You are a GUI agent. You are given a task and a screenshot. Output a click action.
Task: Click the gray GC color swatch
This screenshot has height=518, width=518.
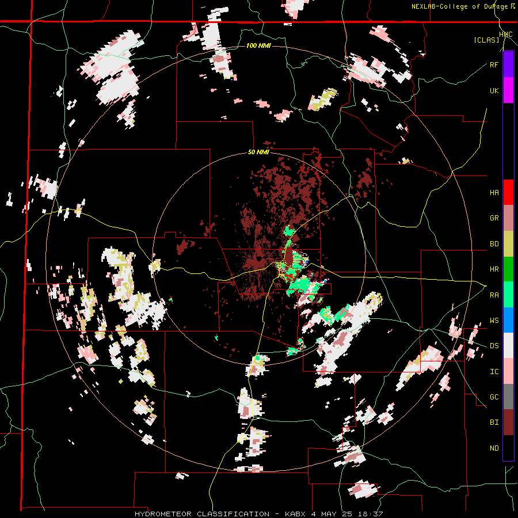coord(508,397)
